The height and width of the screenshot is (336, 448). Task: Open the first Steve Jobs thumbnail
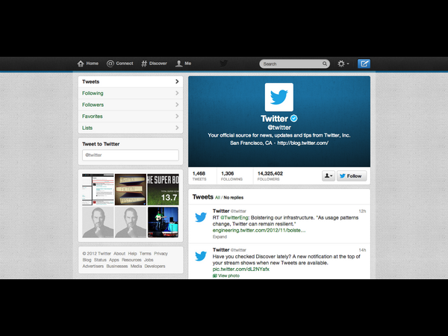tap(98, 223)
